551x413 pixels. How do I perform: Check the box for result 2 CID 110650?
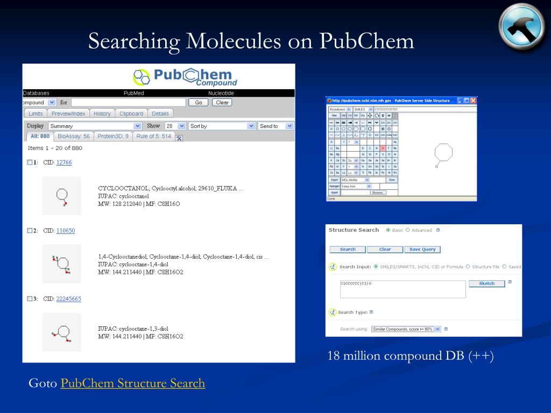[30, 230]
